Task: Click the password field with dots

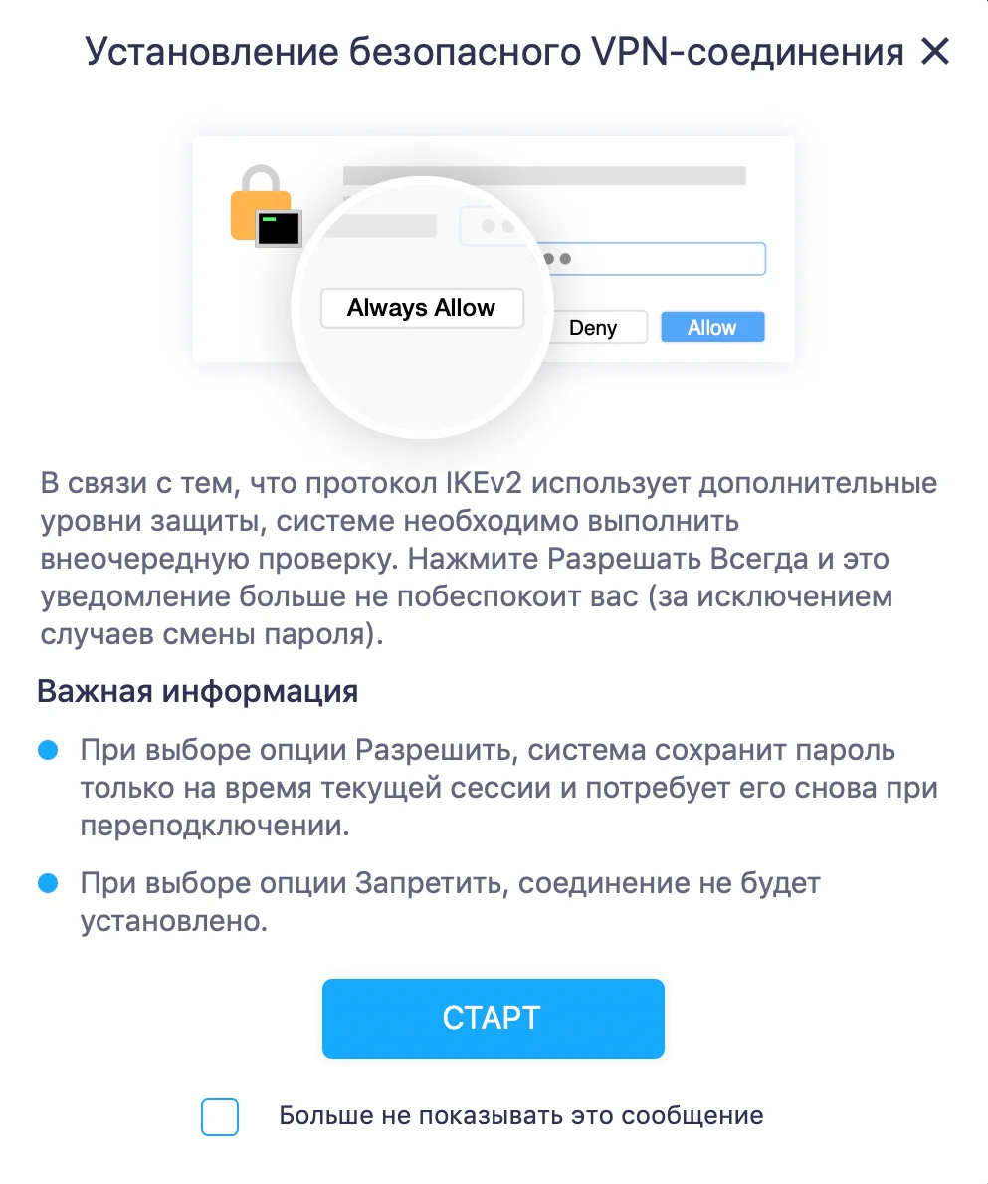Action: click(654, 259)
